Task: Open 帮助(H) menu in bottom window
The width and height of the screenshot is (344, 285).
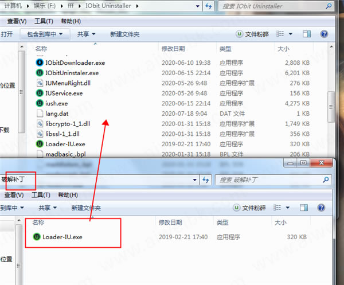Action: point(68,195)
